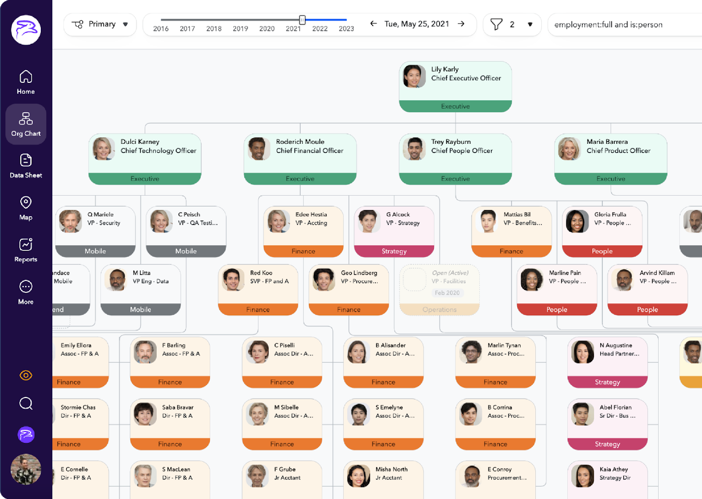Click the search magnifier icon
702x499 pixels.
pyautogui.click(x=25, y=403)
